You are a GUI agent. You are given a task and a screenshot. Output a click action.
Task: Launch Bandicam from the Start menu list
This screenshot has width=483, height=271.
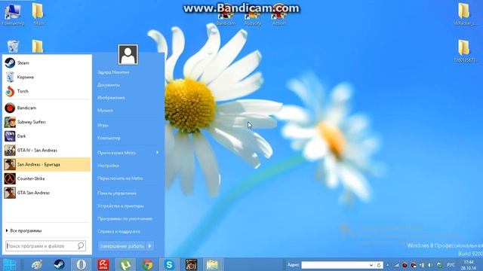pyautogui.click(x=47, y=108)
